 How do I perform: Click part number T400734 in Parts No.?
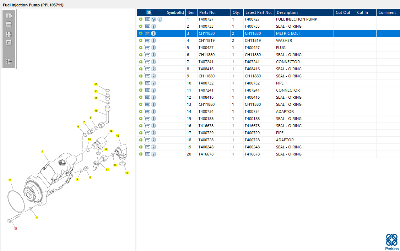(206, 111)
